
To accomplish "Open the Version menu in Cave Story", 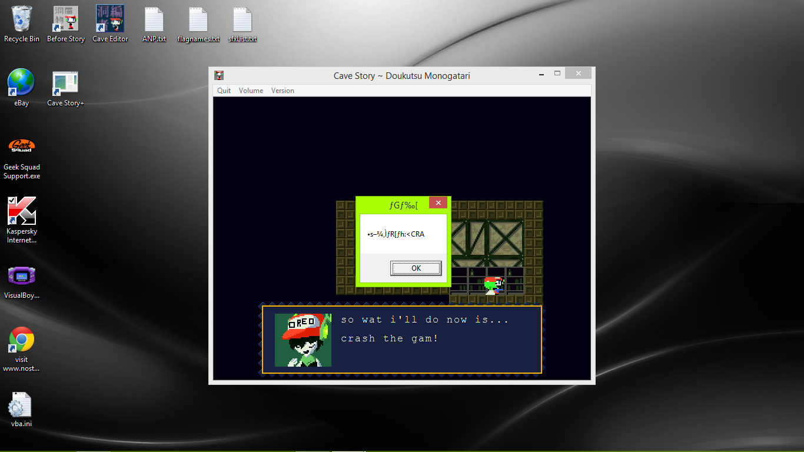I will pos(283,91).
